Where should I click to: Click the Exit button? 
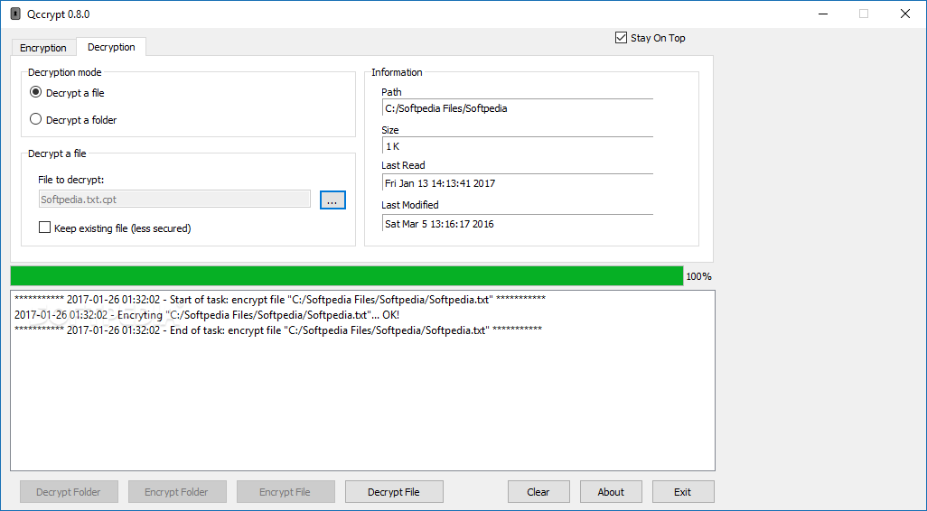click(x=683, y=491)
